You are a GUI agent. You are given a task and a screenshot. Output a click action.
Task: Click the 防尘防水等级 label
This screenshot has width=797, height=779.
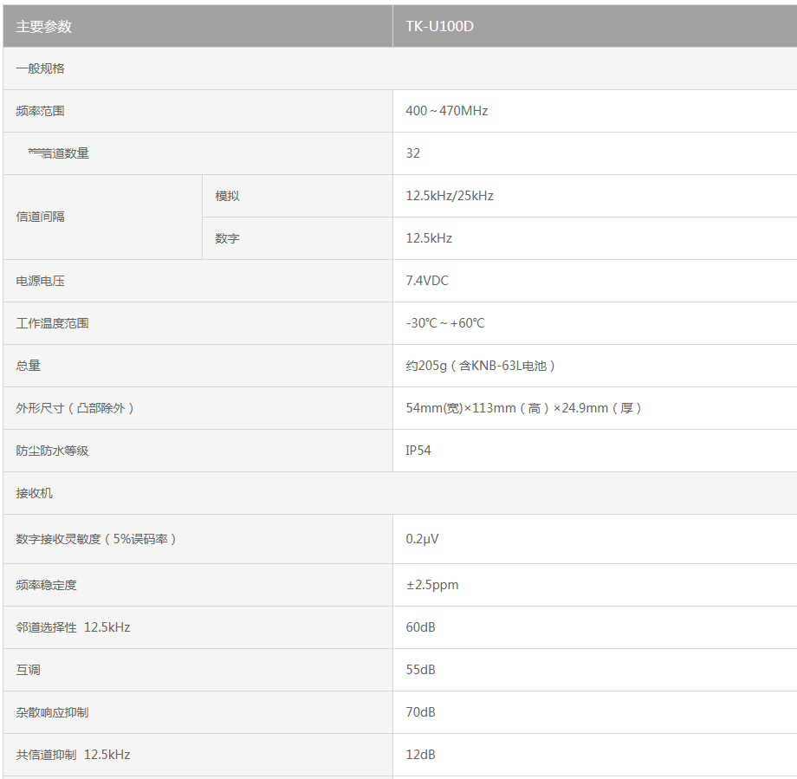(x=52, y=451)
